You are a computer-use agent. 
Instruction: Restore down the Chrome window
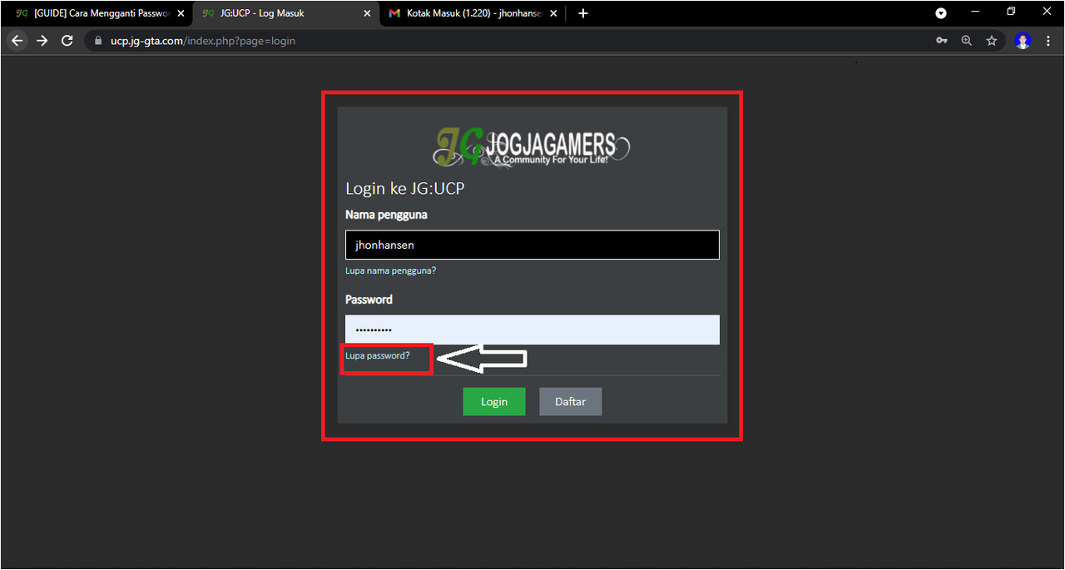[1011, 12]
